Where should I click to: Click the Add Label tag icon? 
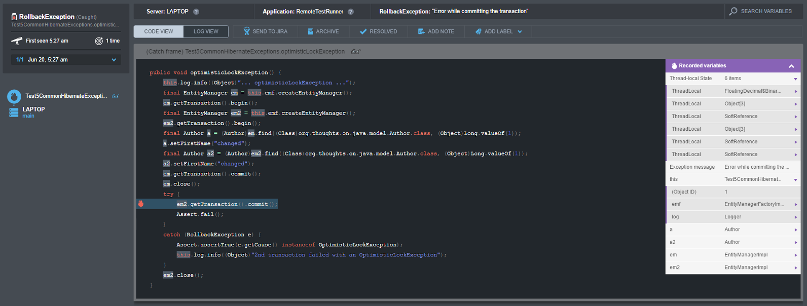coord(478,31)
